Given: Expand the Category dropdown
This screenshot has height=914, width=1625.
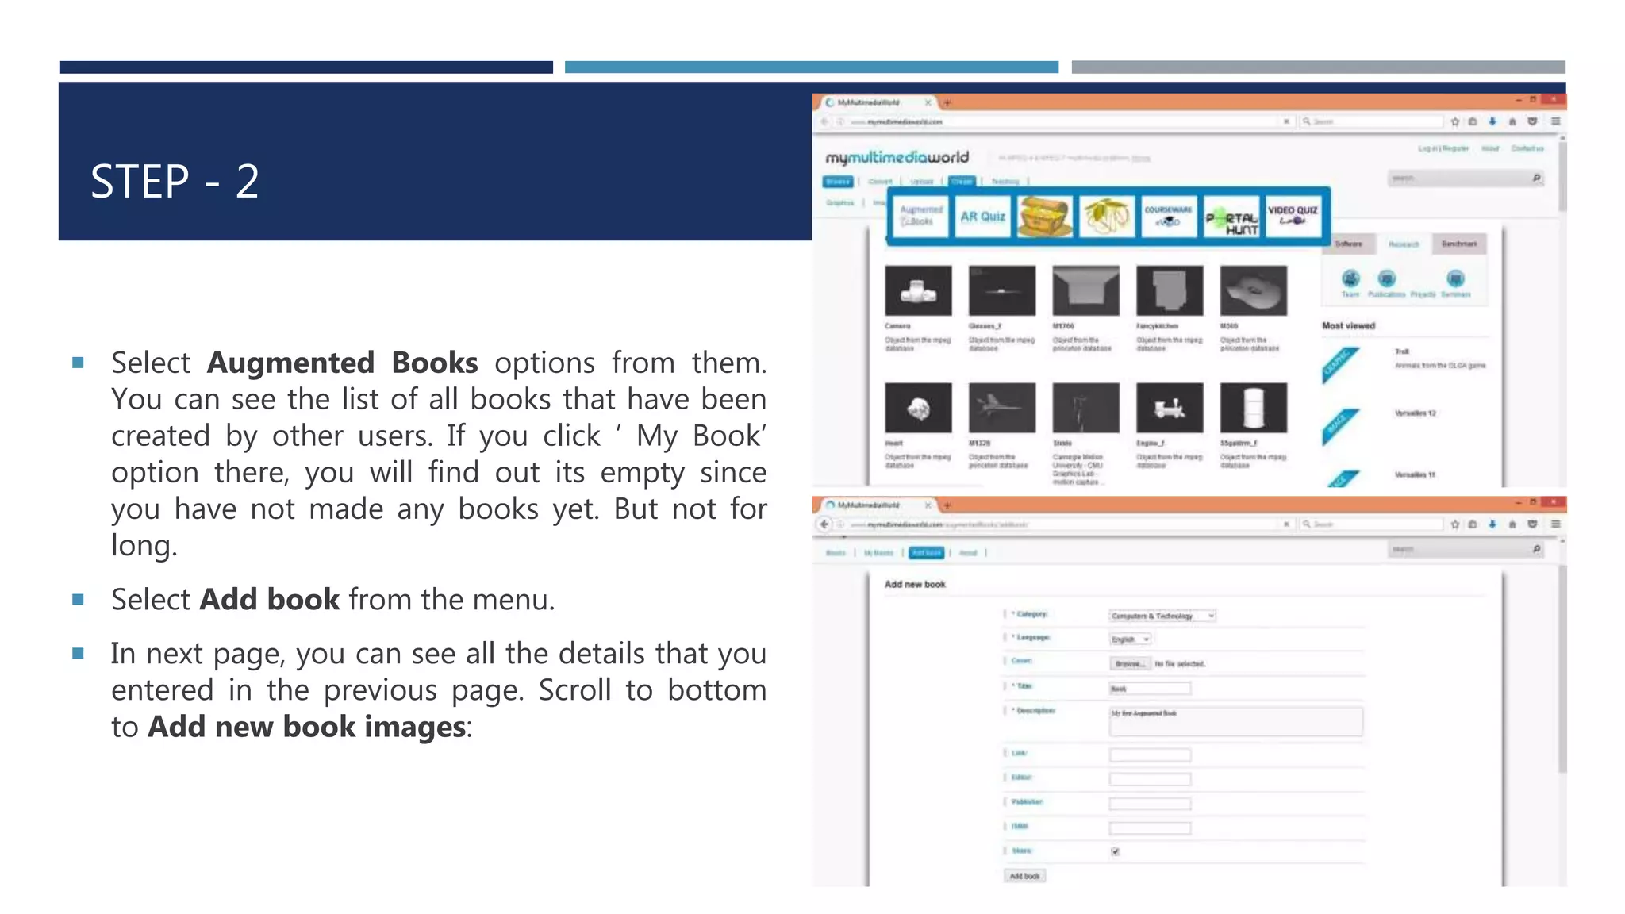Looking at the screenshot, I should tap(1162, 616).
